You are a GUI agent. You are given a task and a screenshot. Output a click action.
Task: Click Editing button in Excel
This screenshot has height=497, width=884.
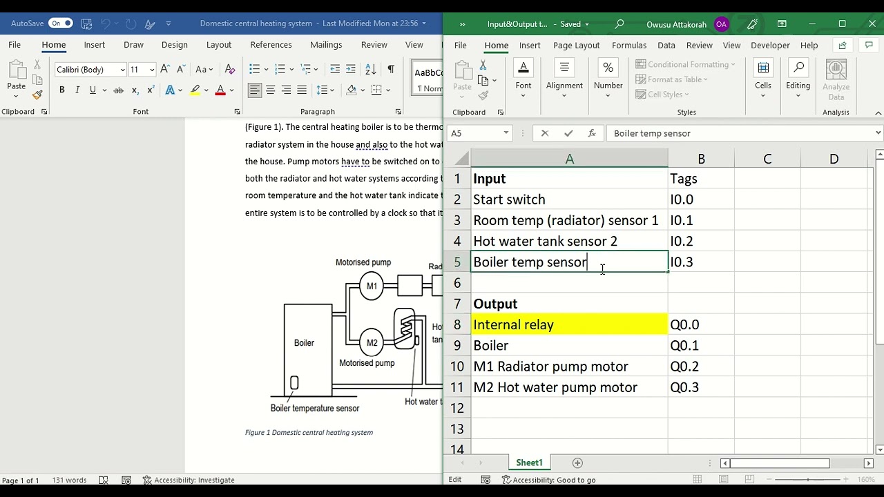798,79
